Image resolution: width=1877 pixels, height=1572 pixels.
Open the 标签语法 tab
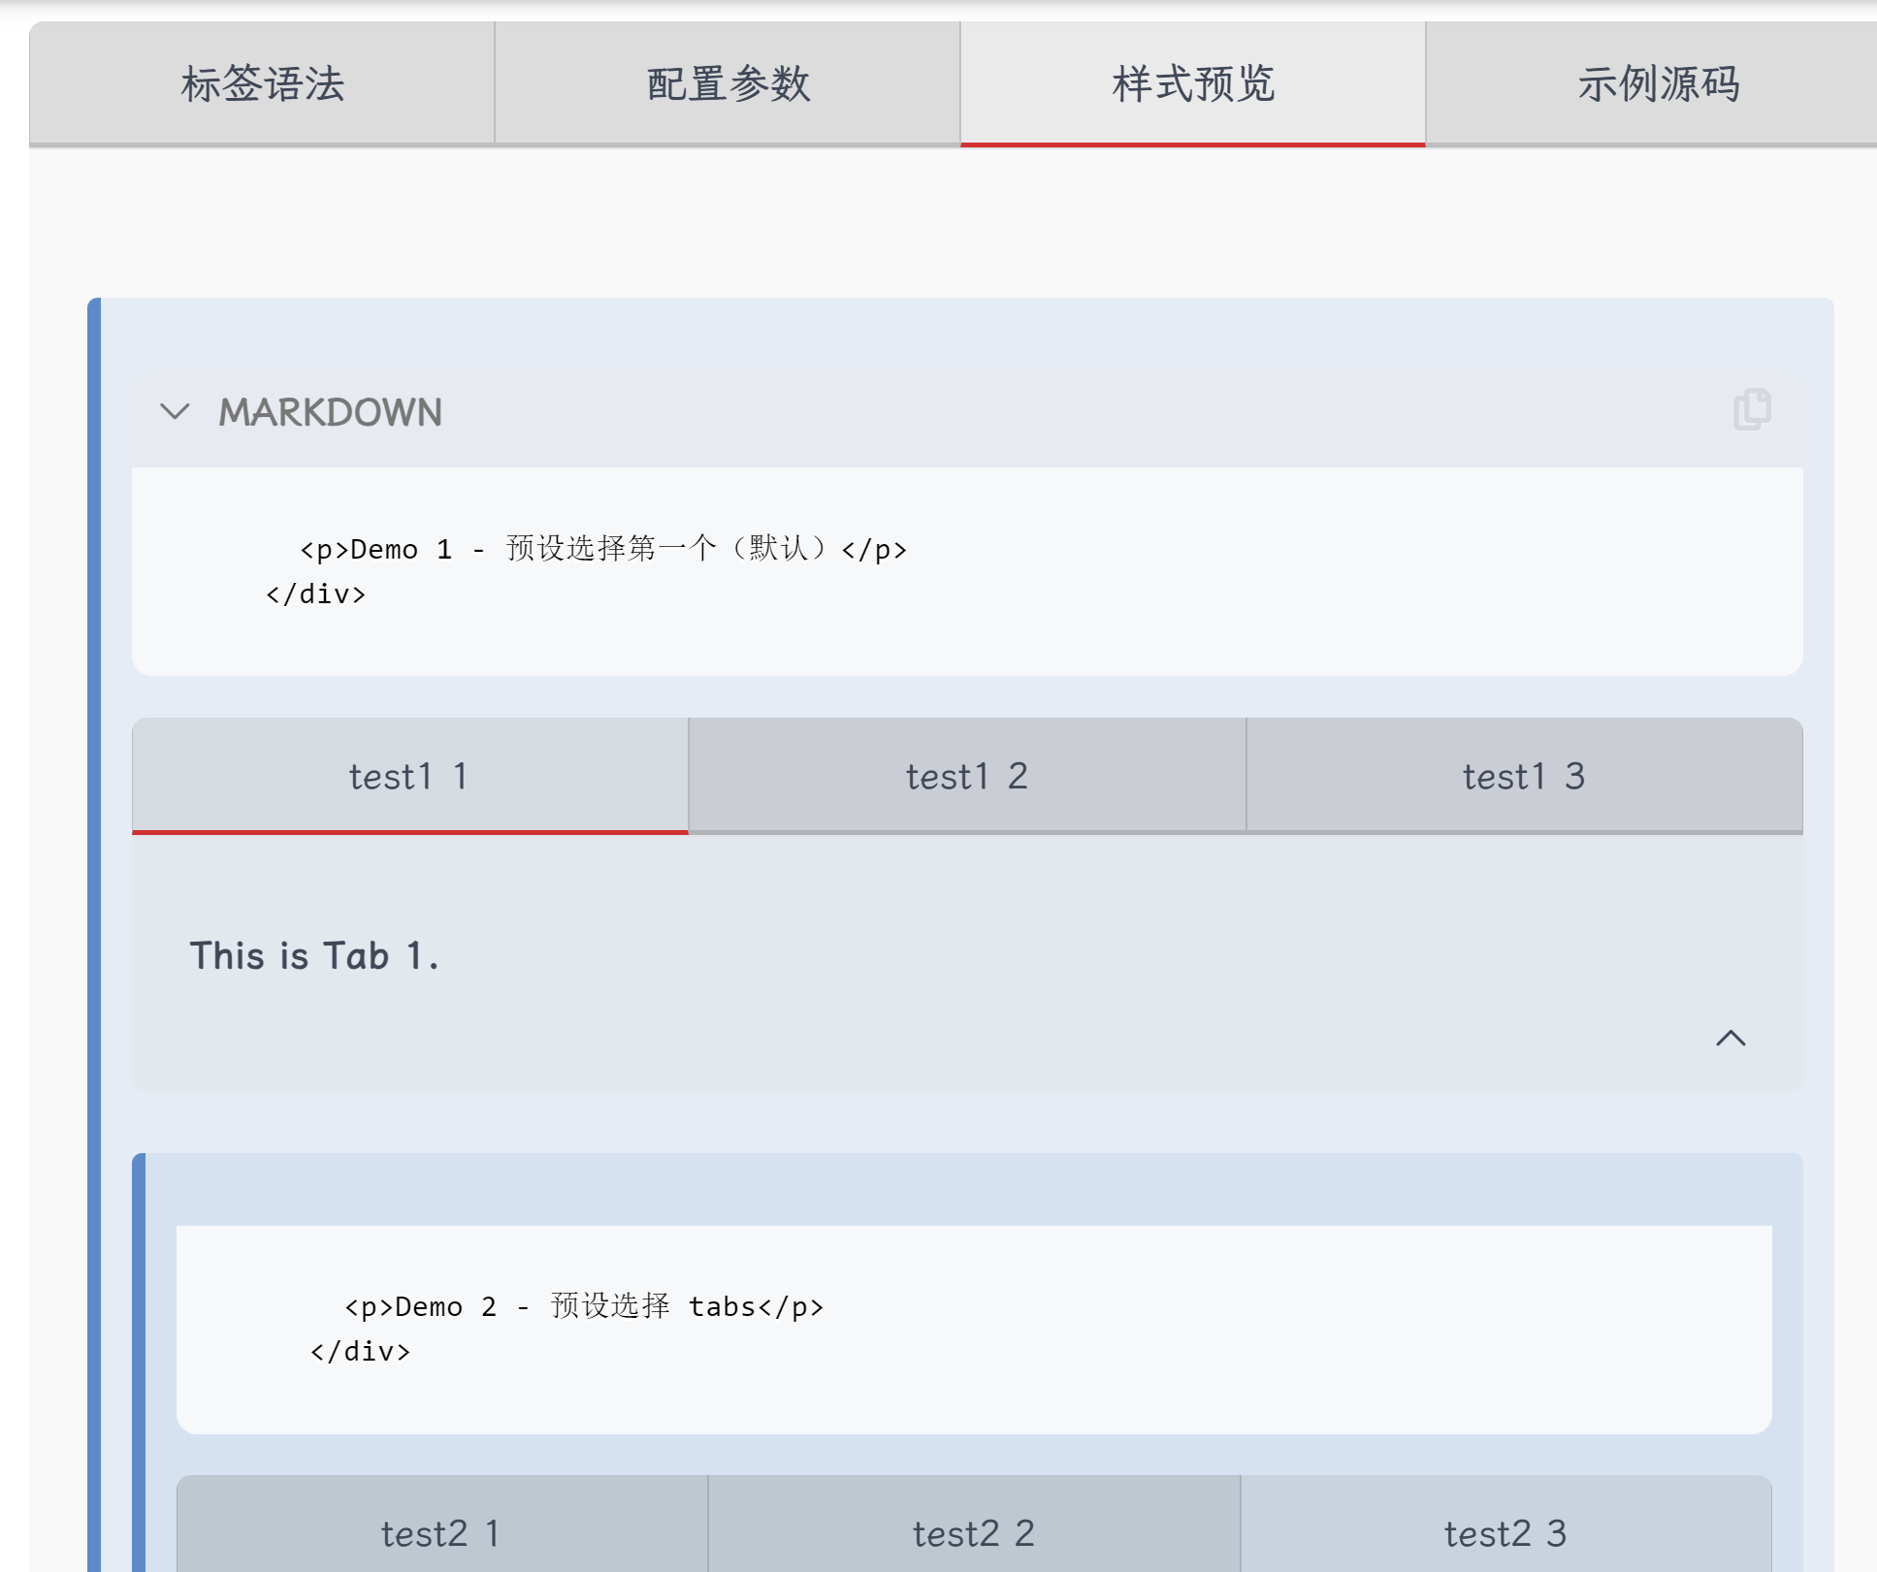coord(262,83)
